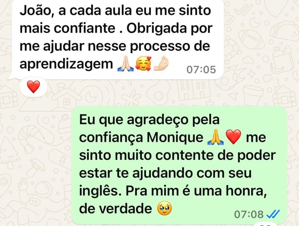
Task: Click the partial reaction badge below the green bubble
Action: click(x=266, y=225)
